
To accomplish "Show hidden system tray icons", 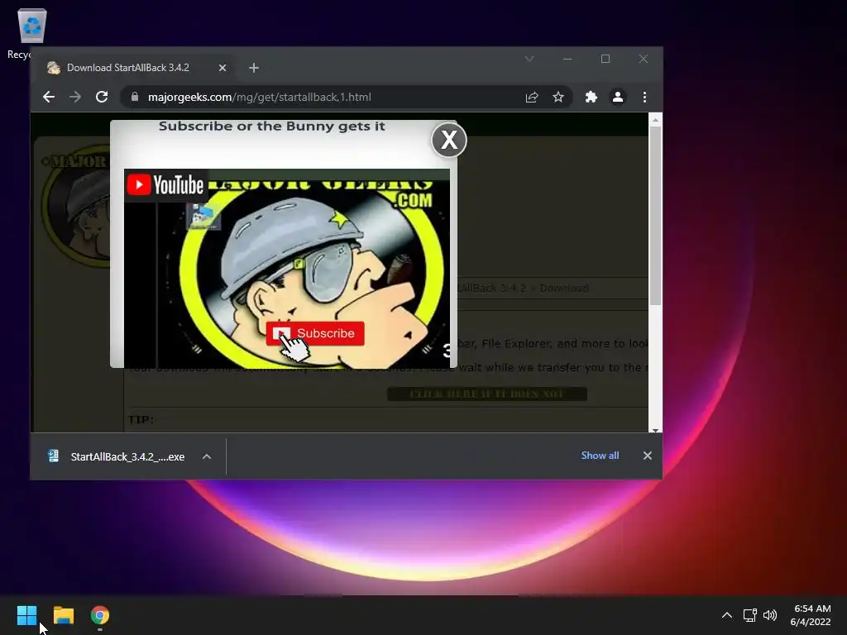I will coord(727,615).
